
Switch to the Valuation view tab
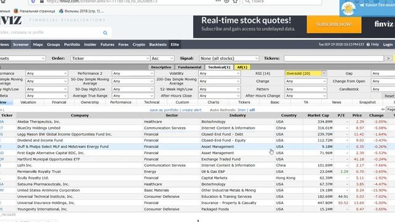[28, 102]
